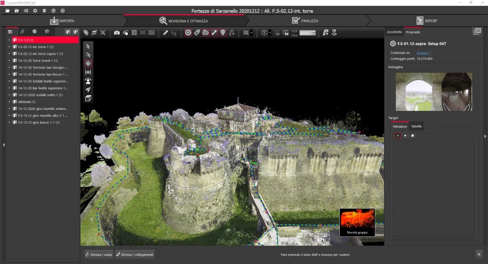The width and height of the screenshot is (488, 264).
Task: Open the Gruppo 1 link
Action: click(423, 53)
